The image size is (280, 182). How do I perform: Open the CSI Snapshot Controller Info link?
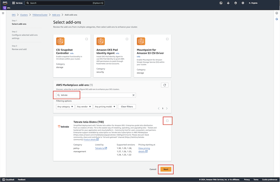coord(72,53)
